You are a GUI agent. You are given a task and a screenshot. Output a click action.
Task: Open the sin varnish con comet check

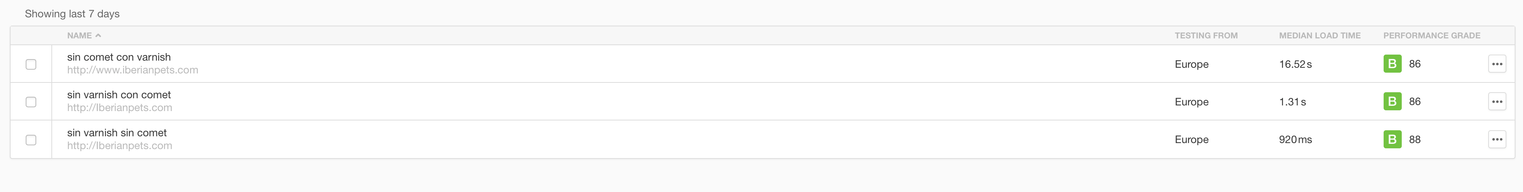pos(119,95)
